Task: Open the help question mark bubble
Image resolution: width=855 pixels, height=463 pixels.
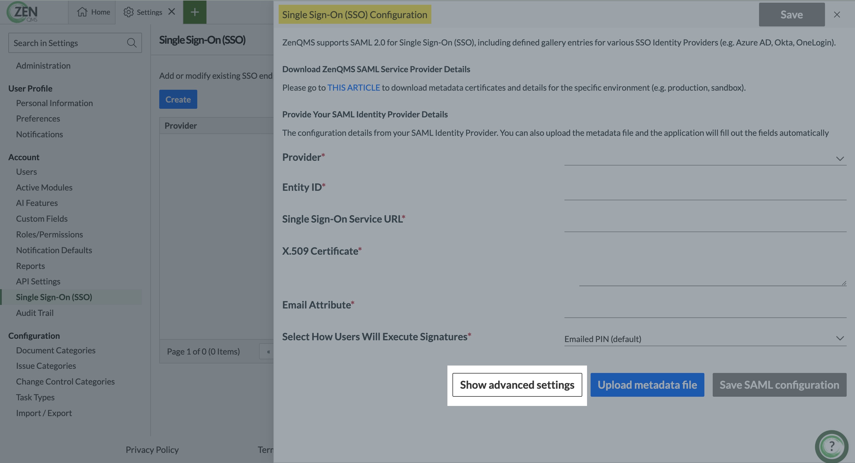Action: (x=832, y=446)
